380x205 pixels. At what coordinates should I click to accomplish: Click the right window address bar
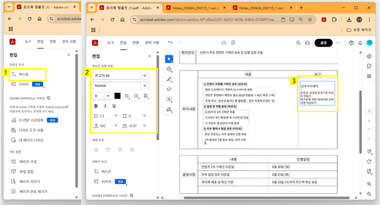click(208, 20)
